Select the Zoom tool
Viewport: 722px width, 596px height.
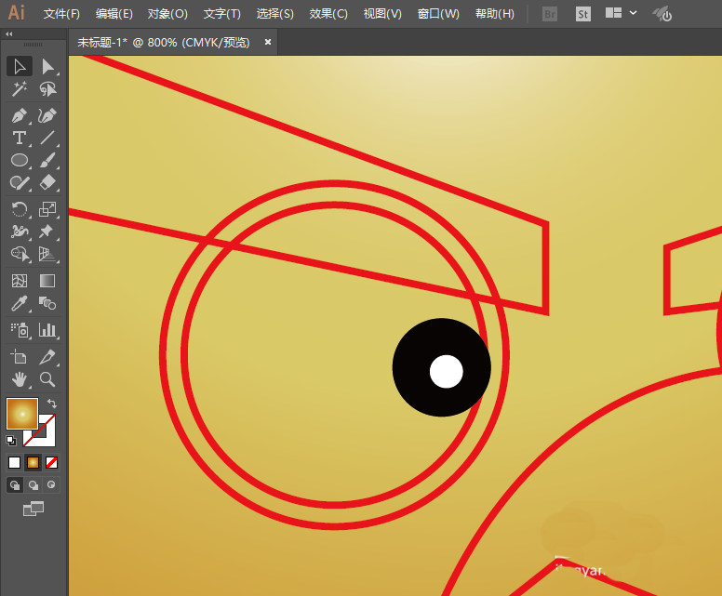click(47, 379)
